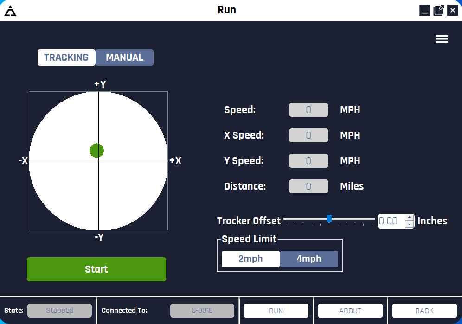Image resolution: width=462 pixels, height=324 pixels.
Task: Click the Connected To label
Action: (x=124, y=311)
